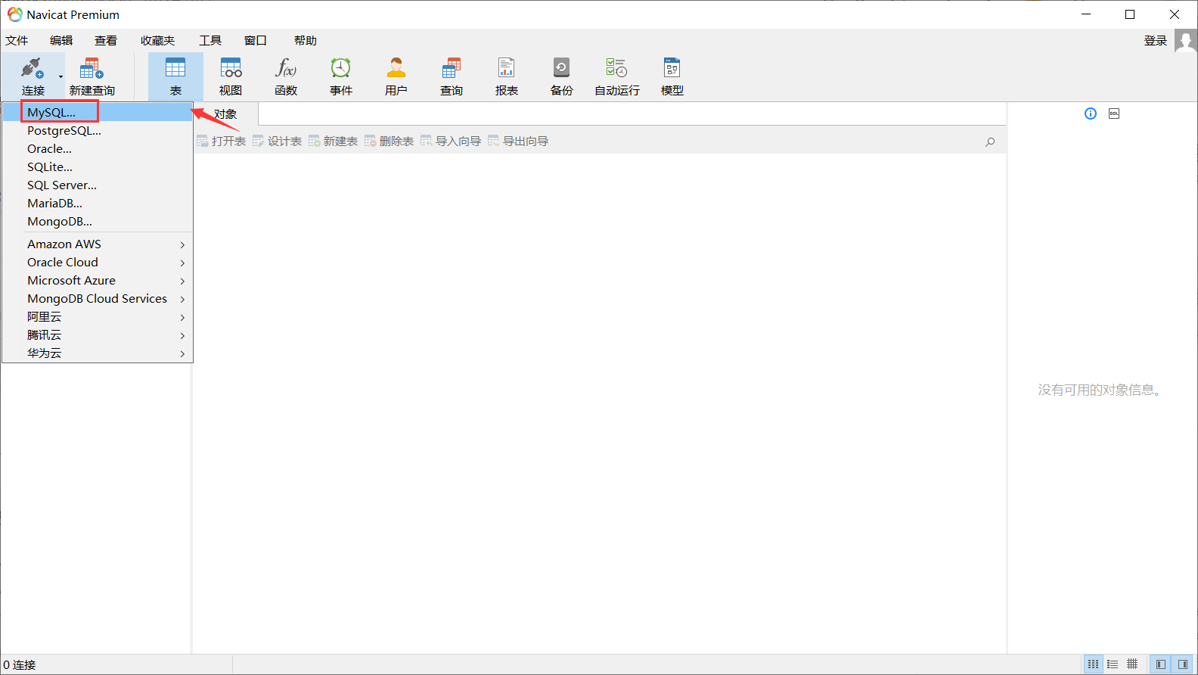Click the 设计表 button
This screenshot has height=675, width=1198.
pyautogui.click(x=278, y=142)
